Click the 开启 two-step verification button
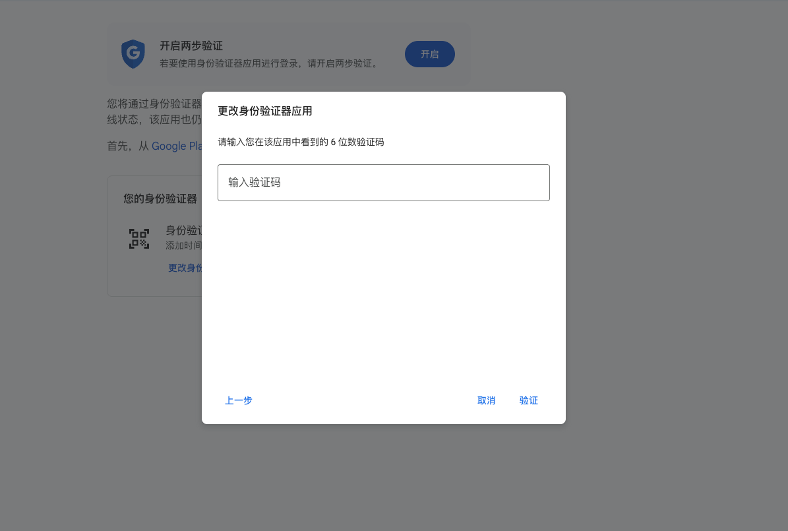The image size is (788, 531). [430, 54]
